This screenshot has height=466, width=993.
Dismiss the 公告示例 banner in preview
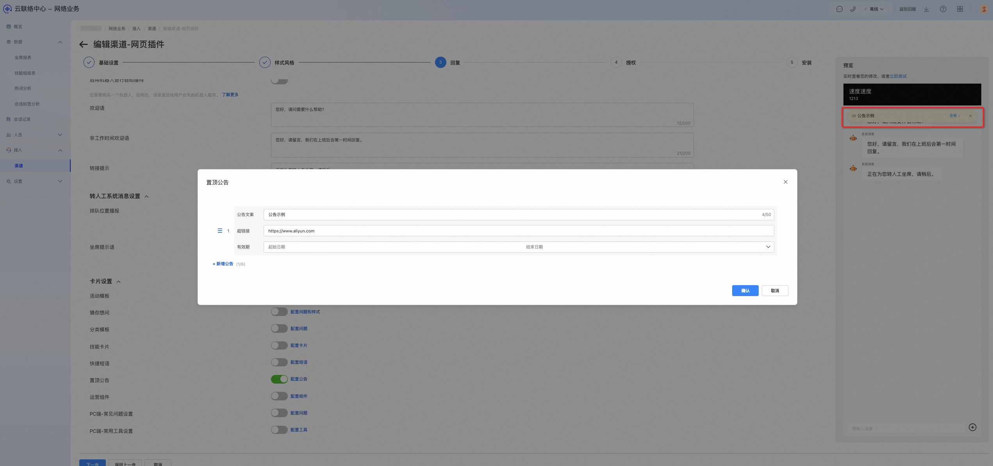click(970, 116)
